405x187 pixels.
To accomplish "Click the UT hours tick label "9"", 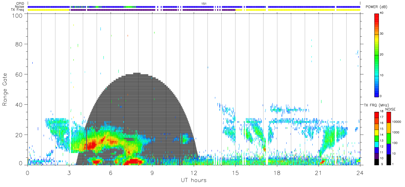I will point(152,173).
